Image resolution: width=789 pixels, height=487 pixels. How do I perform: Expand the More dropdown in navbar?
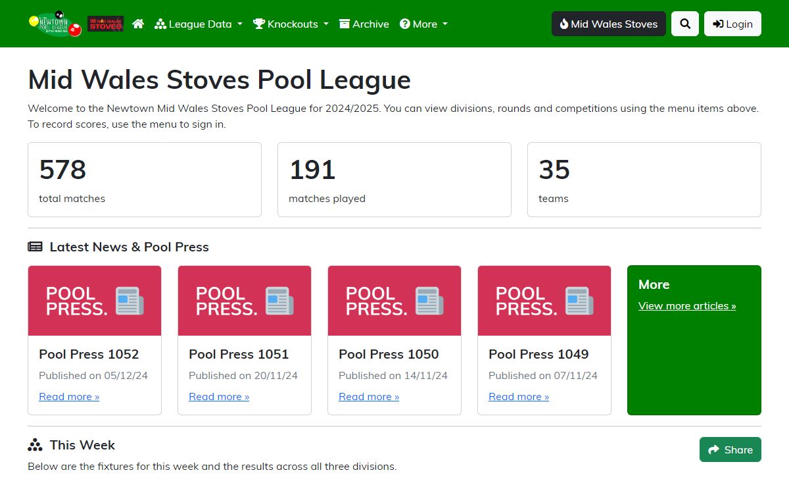(423, 24)
